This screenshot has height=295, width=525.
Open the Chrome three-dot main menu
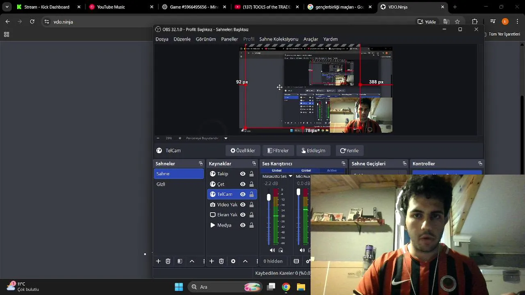click(x=517, y=22)
